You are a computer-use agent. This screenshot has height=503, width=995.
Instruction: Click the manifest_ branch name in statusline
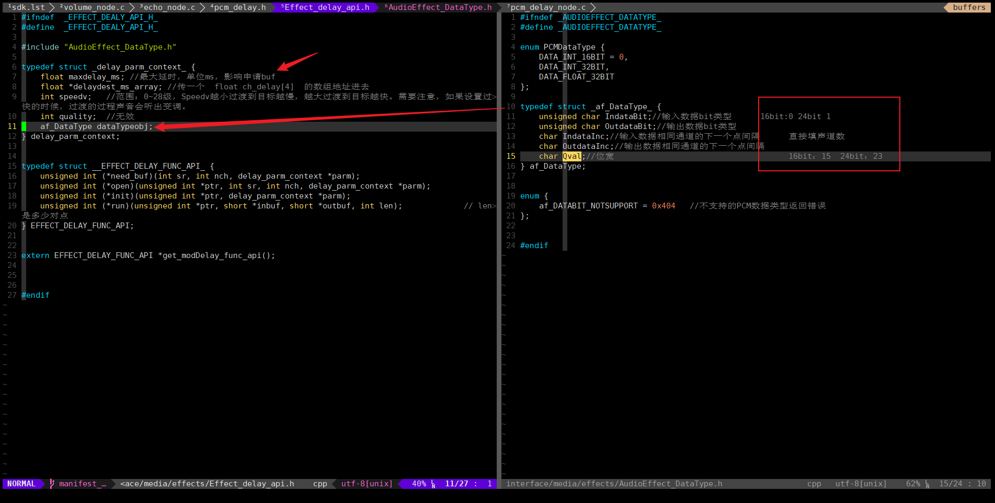coord(83,484)
